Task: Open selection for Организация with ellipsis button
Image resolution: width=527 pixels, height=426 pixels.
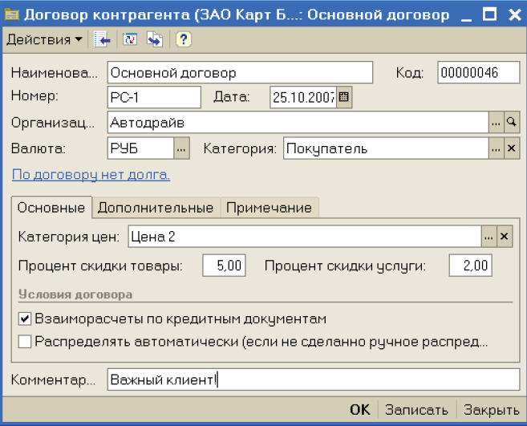Action: pos(496,123)
